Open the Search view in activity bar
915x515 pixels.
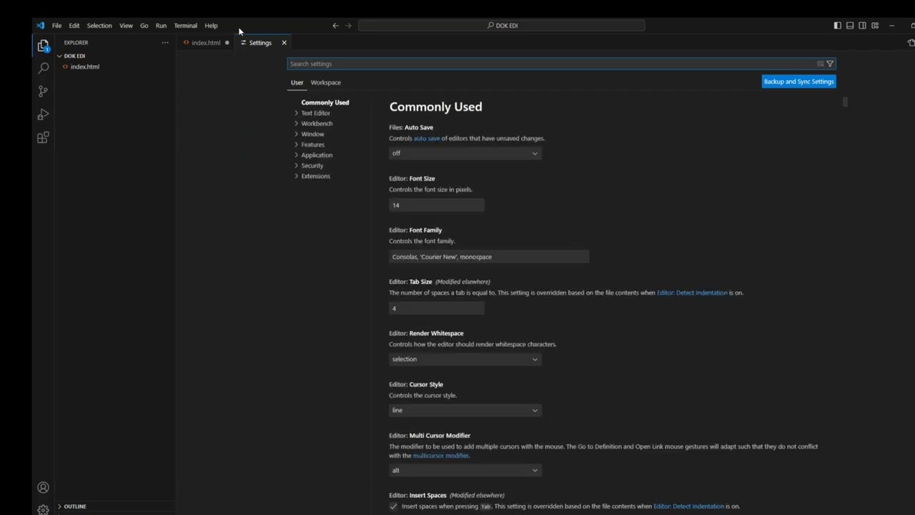point(43,68)
